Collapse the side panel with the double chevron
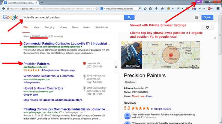 [x=116, y=67]
